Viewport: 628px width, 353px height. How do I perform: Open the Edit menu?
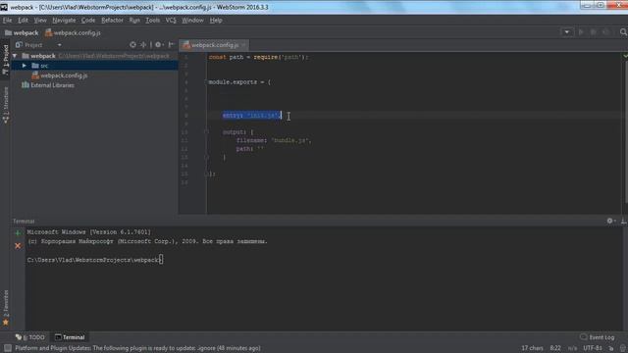coord(23,20)
